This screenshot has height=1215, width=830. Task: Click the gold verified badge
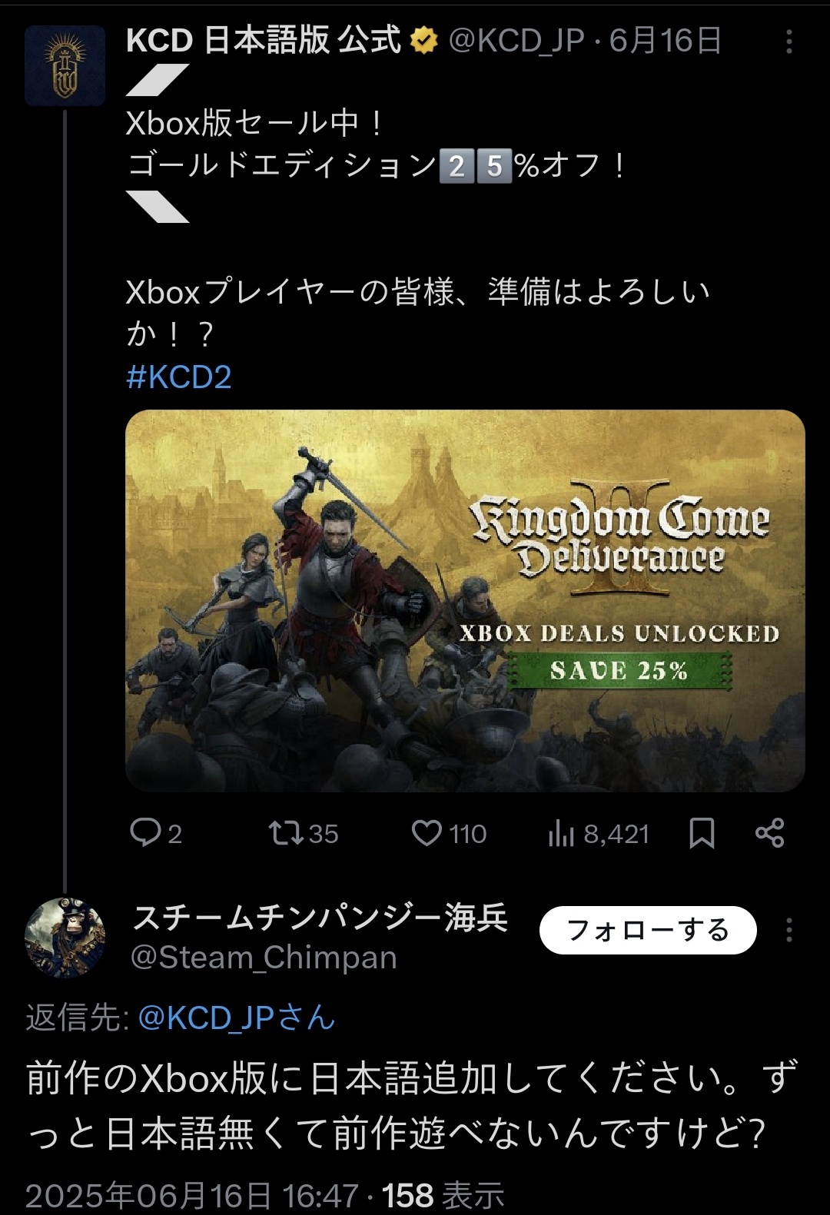tap(423, 41)
